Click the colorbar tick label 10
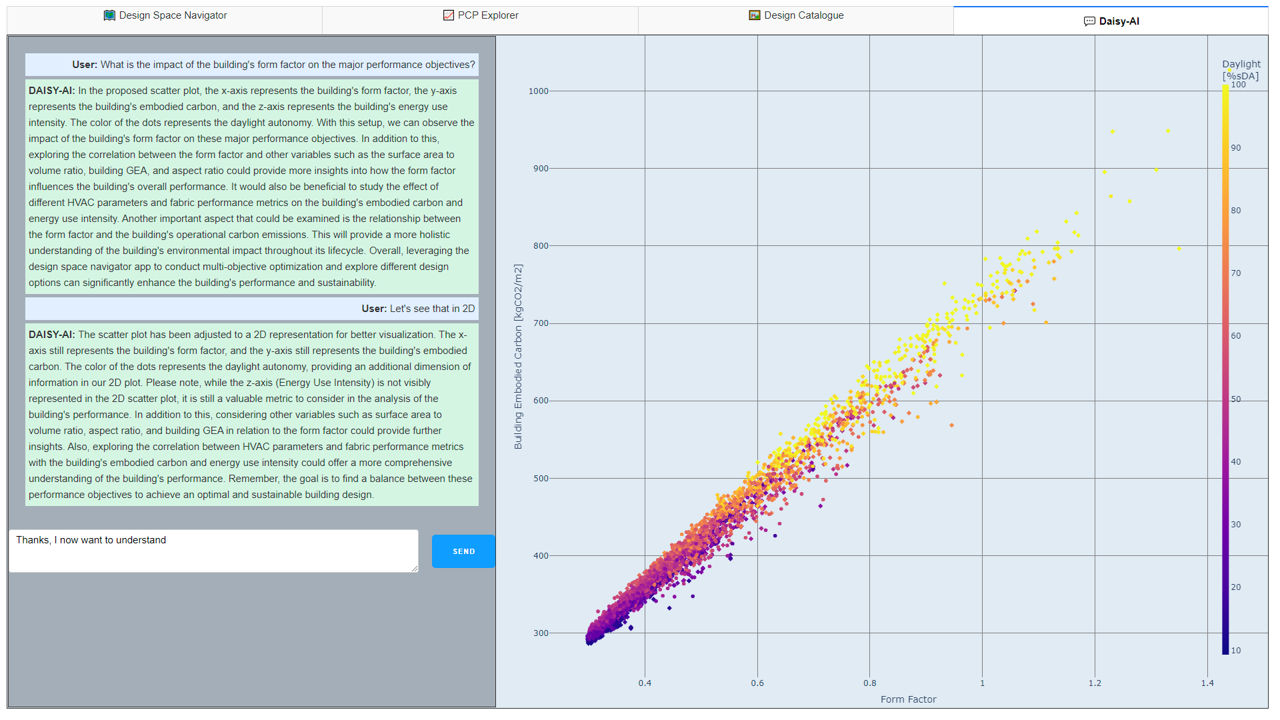The image size is (1280, 720). (1236, 651)
